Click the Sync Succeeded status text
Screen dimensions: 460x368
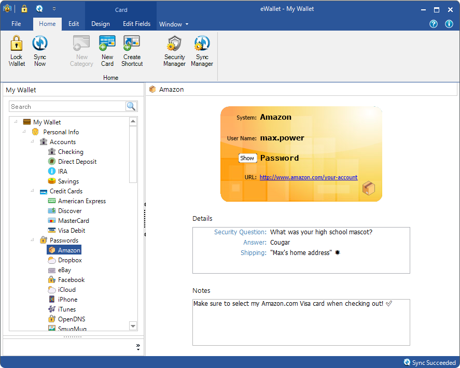pos(434,362)
